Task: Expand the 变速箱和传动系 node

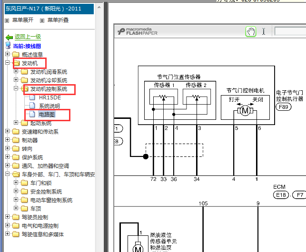Action: [x=8, y=131]
